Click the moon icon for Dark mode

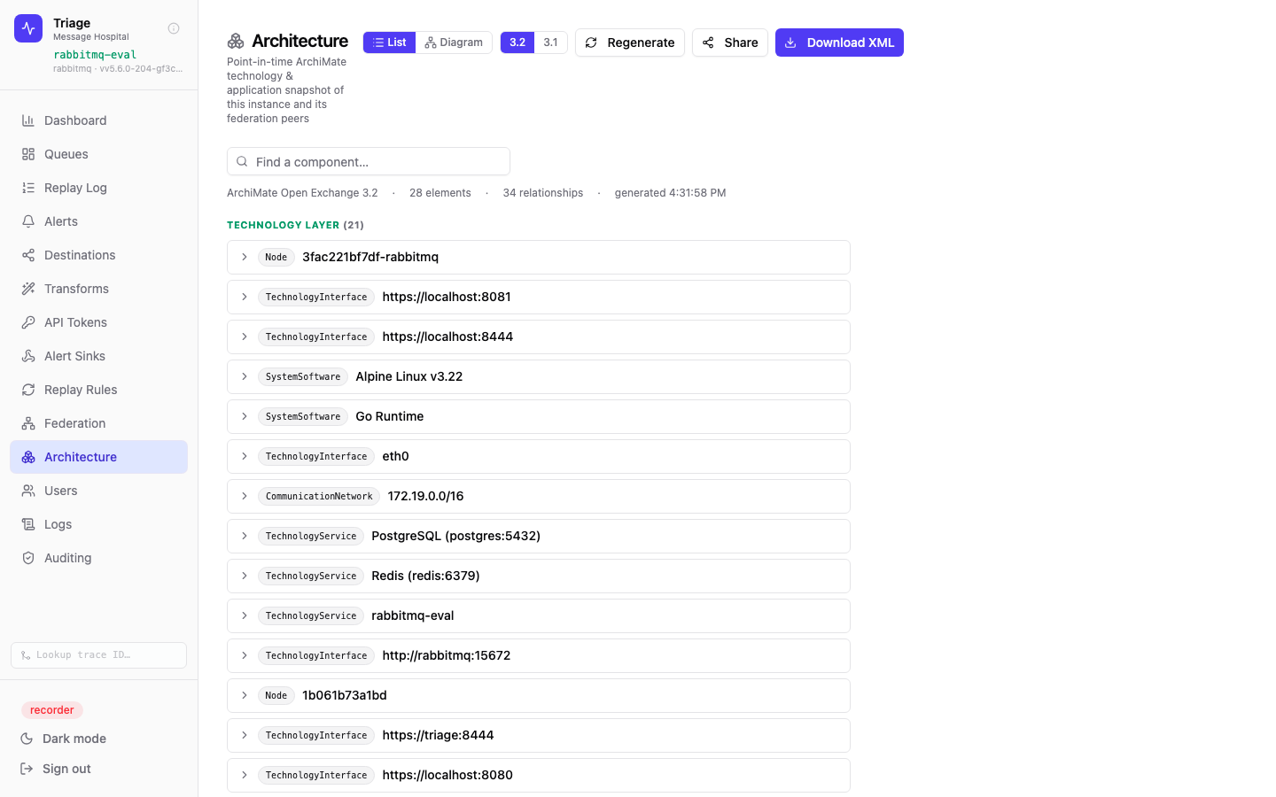pyautogui.click(x=27, y=739)
